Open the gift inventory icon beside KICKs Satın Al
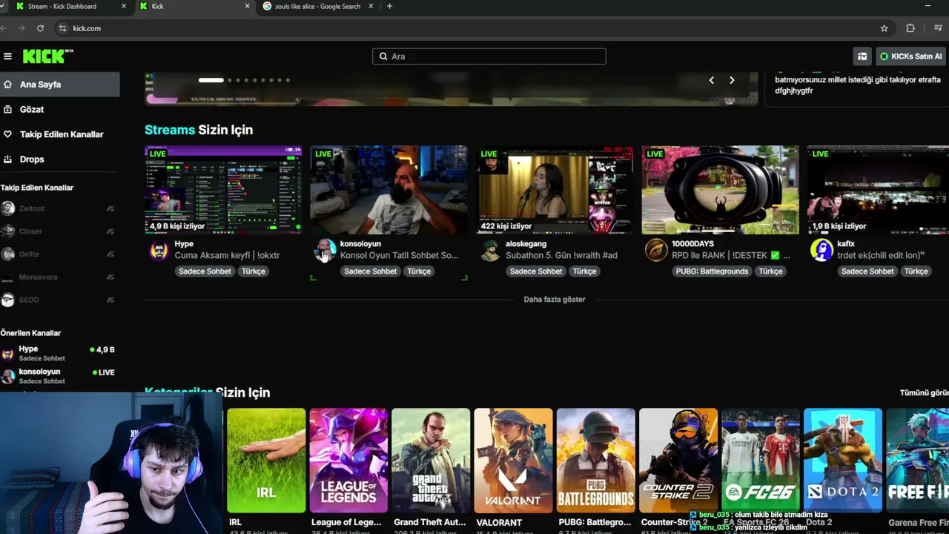 (x=862, y=56)
